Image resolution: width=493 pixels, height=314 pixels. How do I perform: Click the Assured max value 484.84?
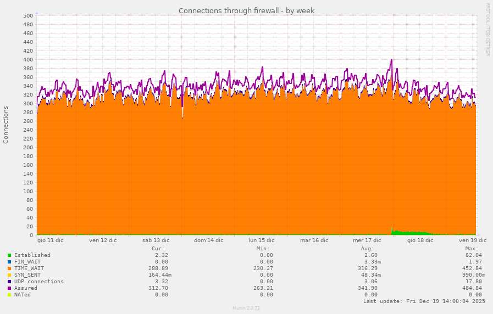472,288
